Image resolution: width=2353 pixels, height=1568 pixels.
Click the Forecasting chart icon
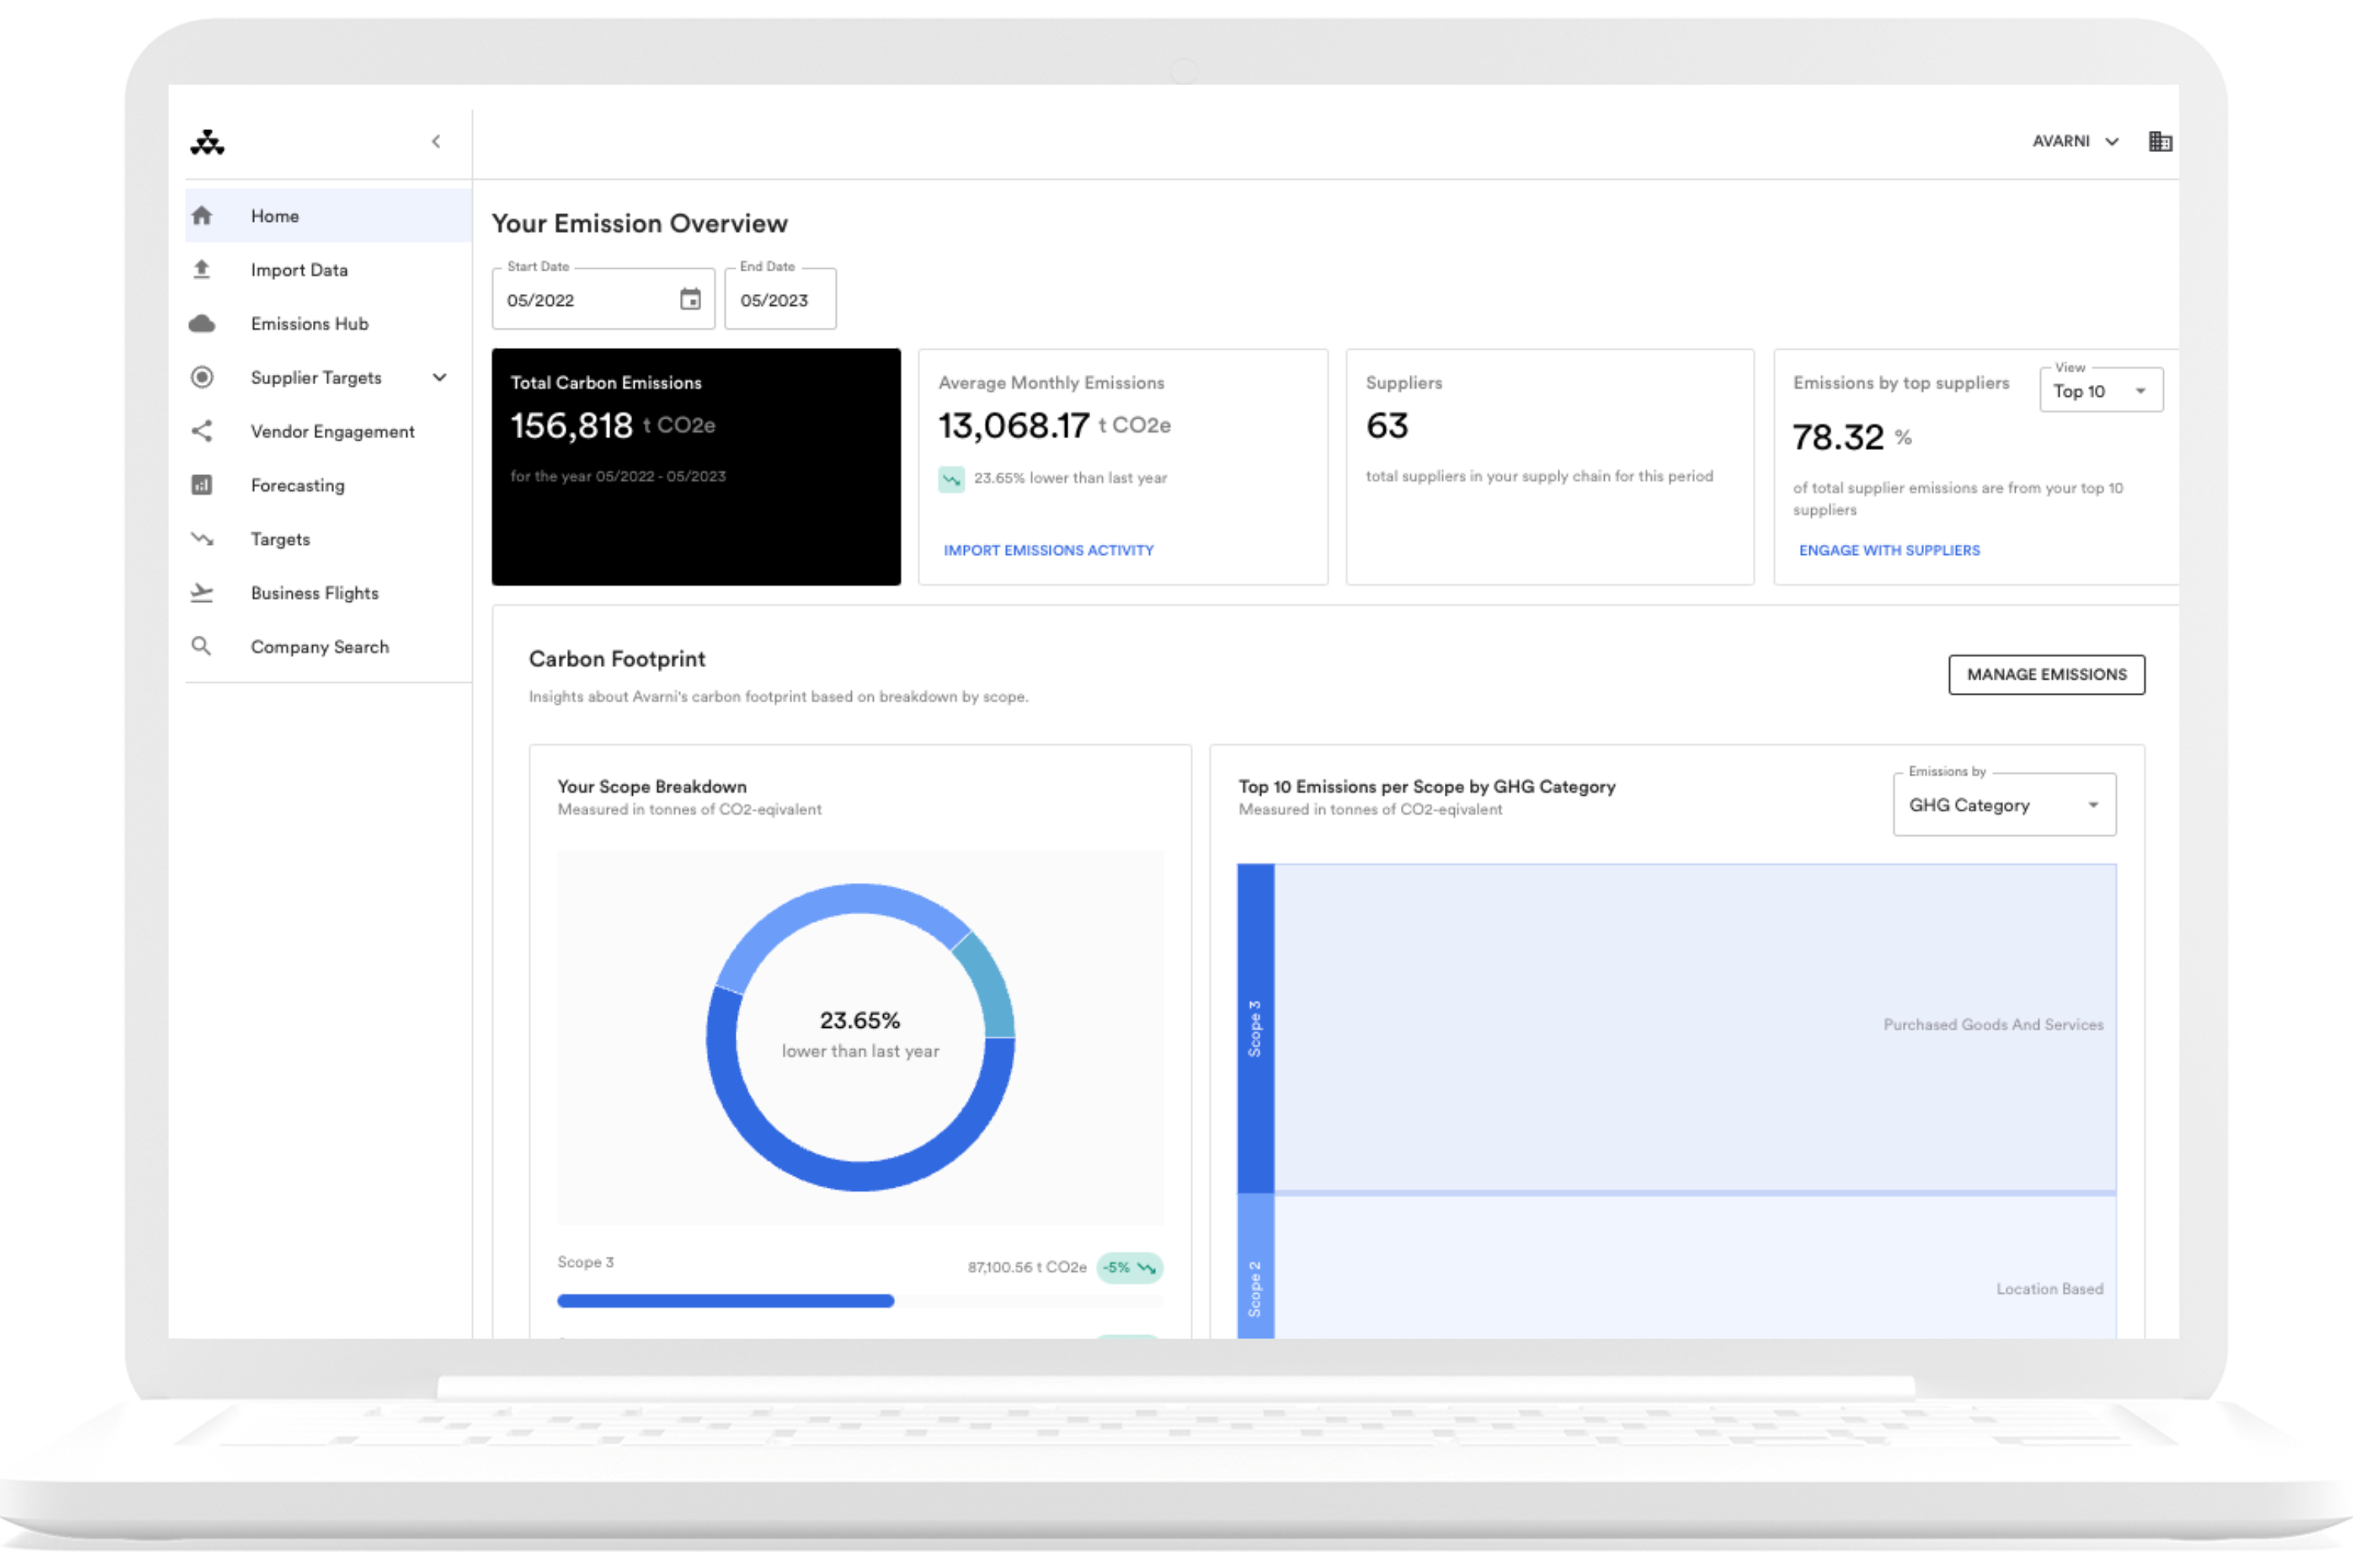click(202, 485)
